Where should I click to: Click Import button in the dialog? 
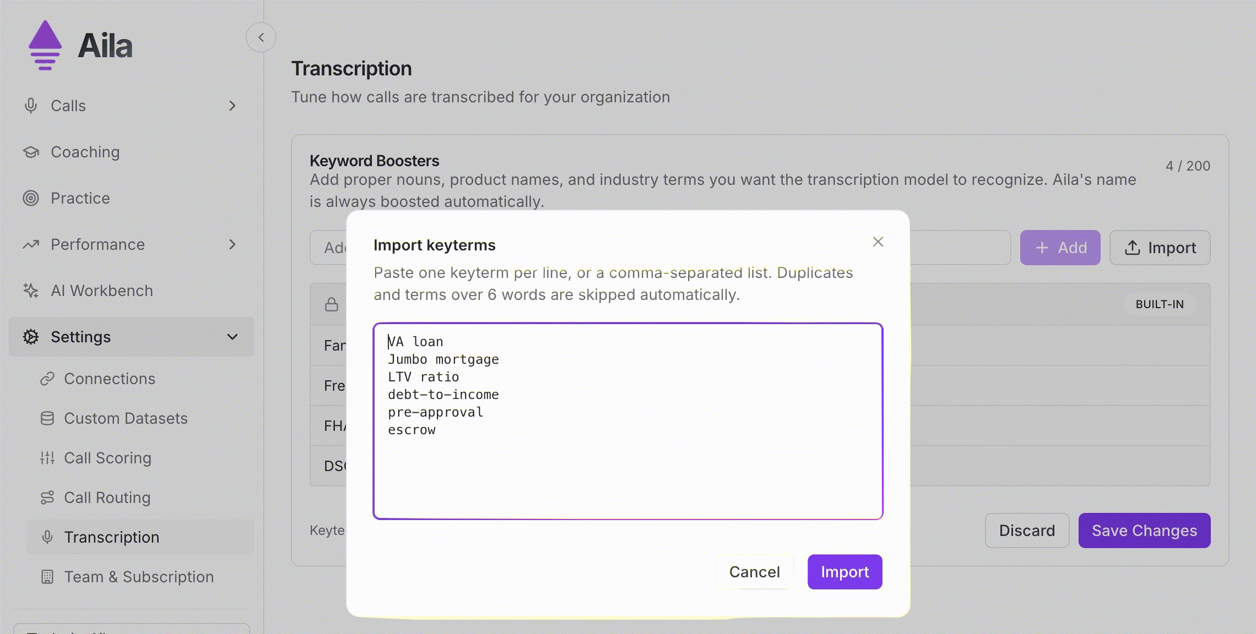pos(844,572)
